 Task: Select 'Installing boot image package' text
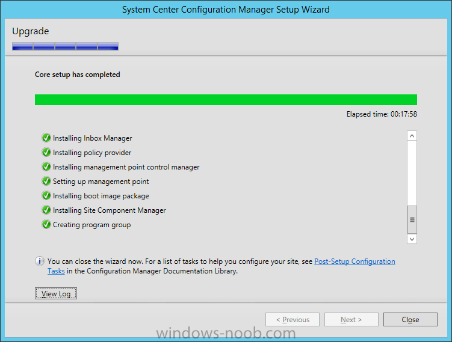101,196
